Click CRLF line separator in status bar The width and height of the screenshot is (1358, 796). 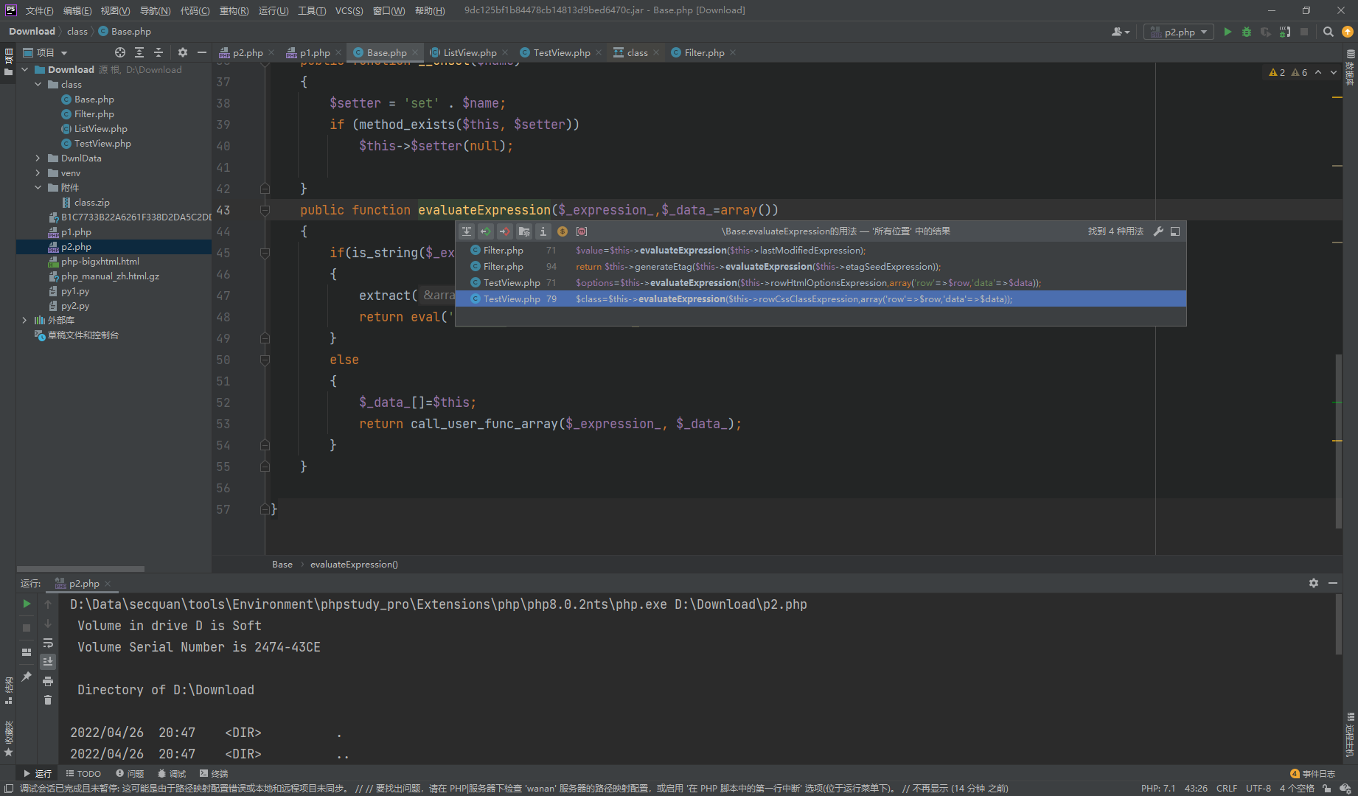coord(1227,789)
